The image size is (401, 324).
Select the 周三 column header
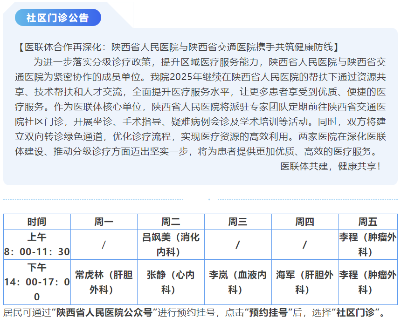(x=238, y=222)
